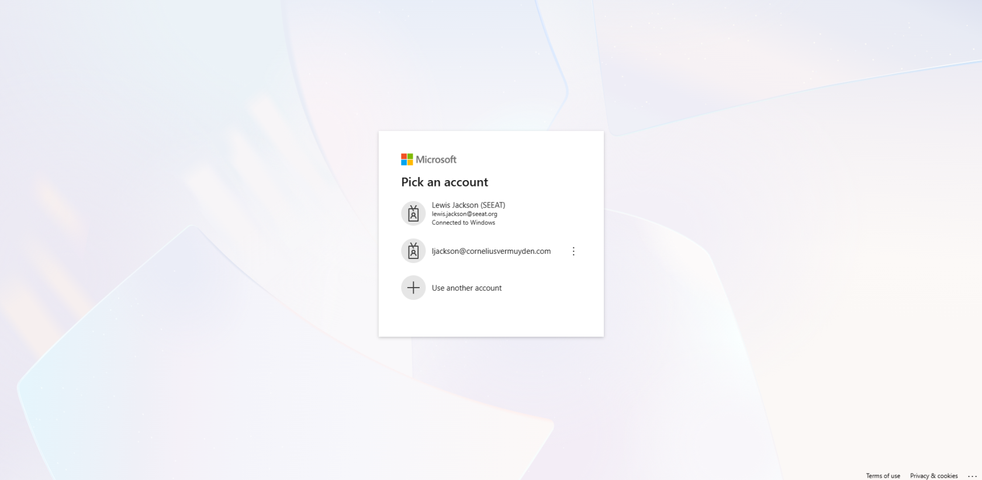Select 'Use another account' label

466,288
